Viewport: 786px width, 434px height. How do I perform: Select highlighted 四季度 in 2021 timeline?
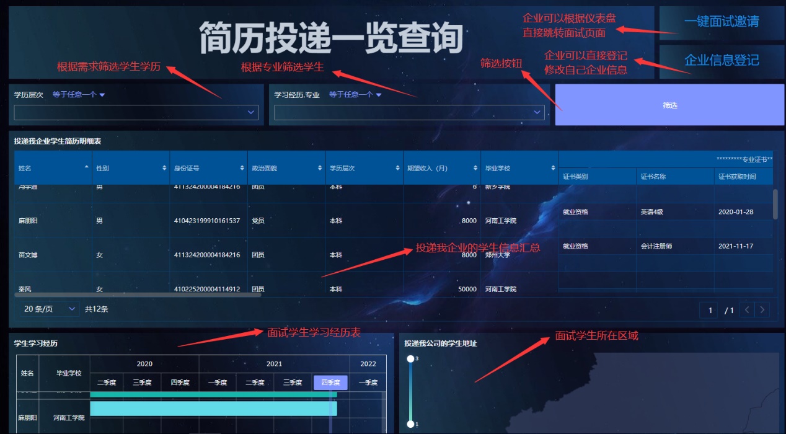click(330, 383)
